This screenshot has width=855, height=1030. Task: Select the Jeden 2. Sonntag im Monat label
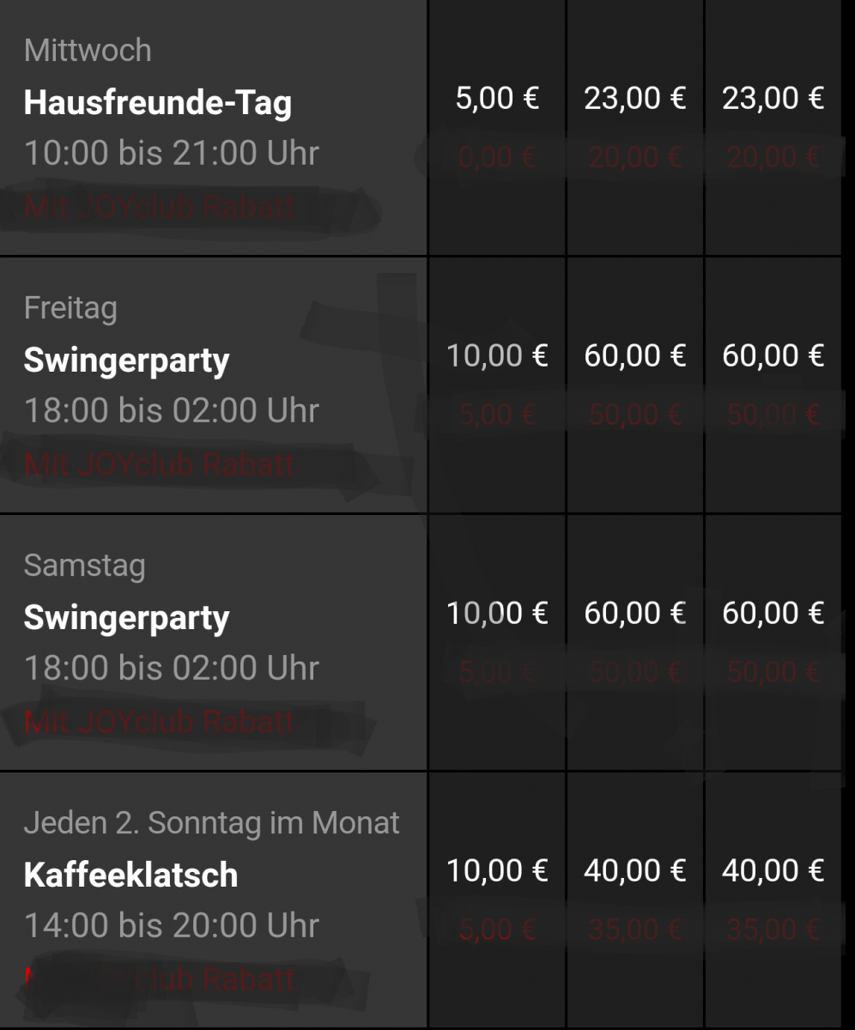click(211, 823)
